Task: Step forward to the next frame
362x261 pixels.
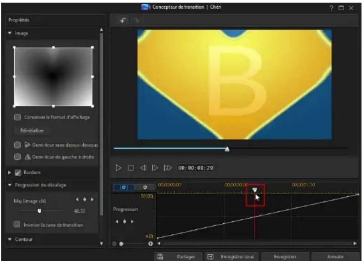Action: pos(154,167)
